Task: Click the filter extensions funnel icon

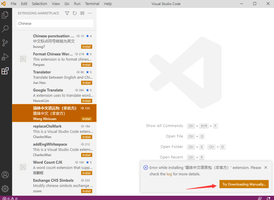Action: 67,13
